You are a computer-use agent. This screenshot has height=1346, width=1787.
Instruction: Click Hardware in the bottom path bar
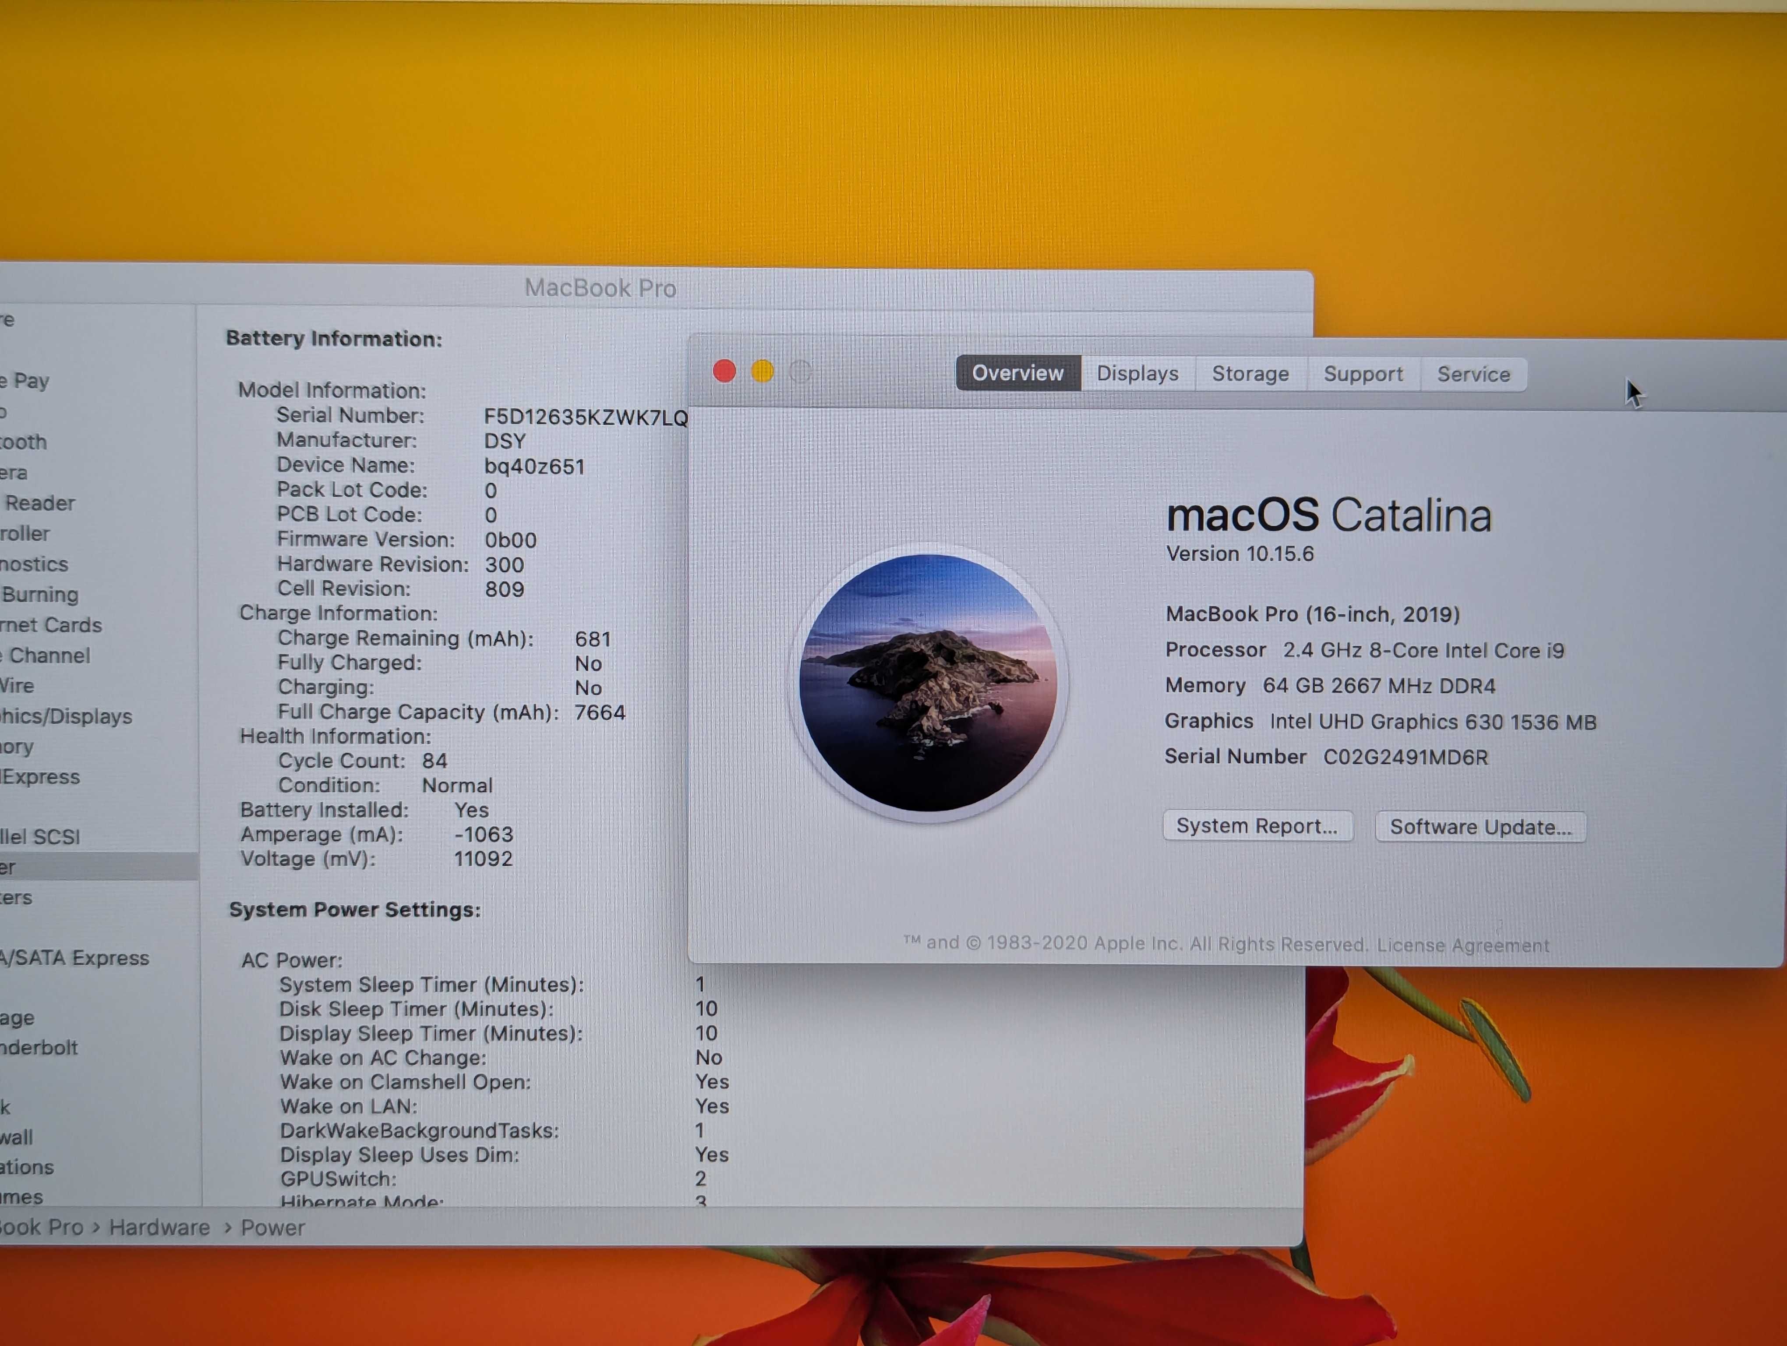(x=159, y=1228)
